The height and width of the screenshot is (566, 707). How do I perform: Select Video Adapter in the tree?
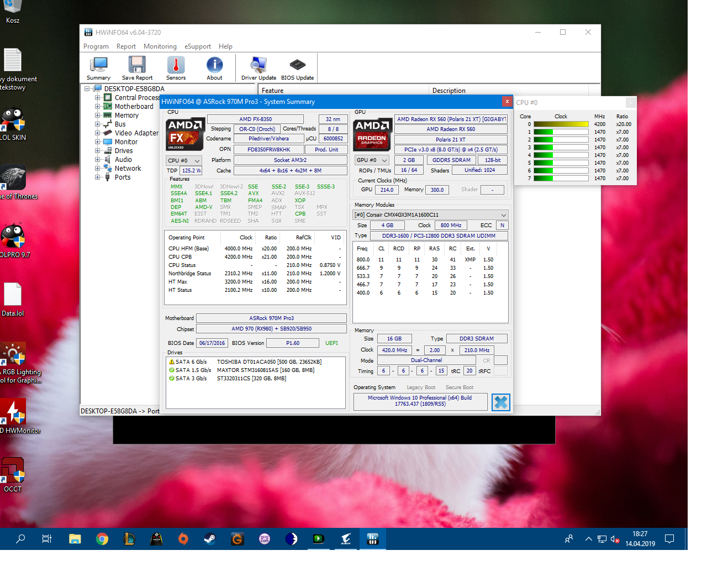pyautogui.click(x=136, y=133)
